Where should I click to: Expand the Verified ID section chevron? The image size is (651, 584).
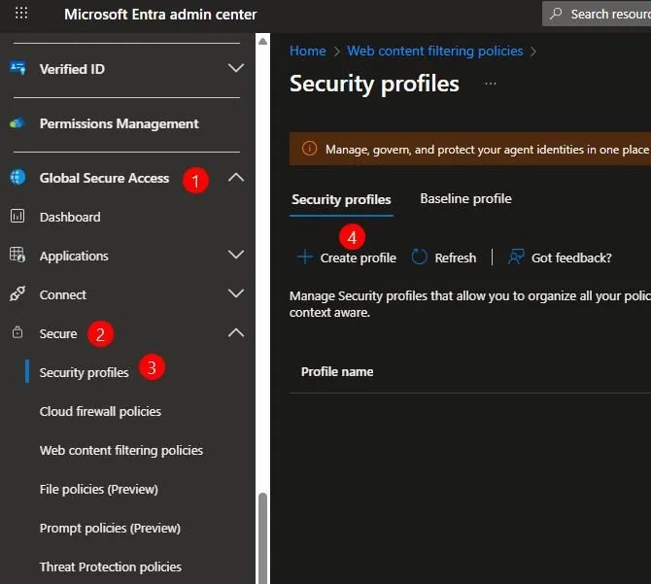(x=236, y=68)
